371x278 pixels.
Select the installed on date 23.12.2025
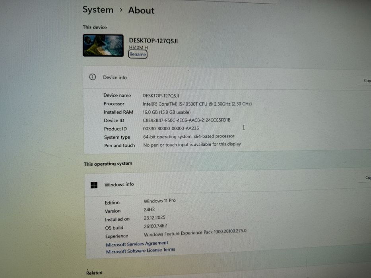[155, 218]
